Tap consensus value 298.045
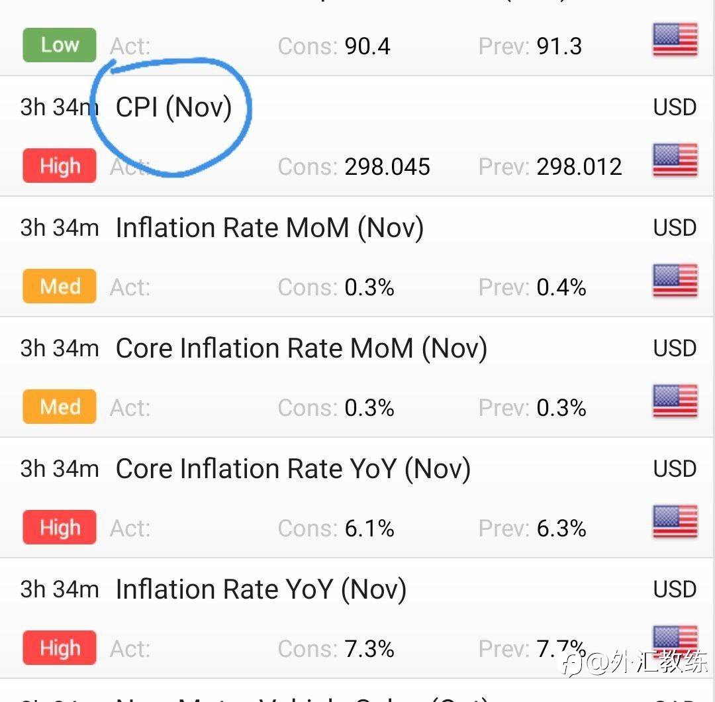 pos(387,166)
